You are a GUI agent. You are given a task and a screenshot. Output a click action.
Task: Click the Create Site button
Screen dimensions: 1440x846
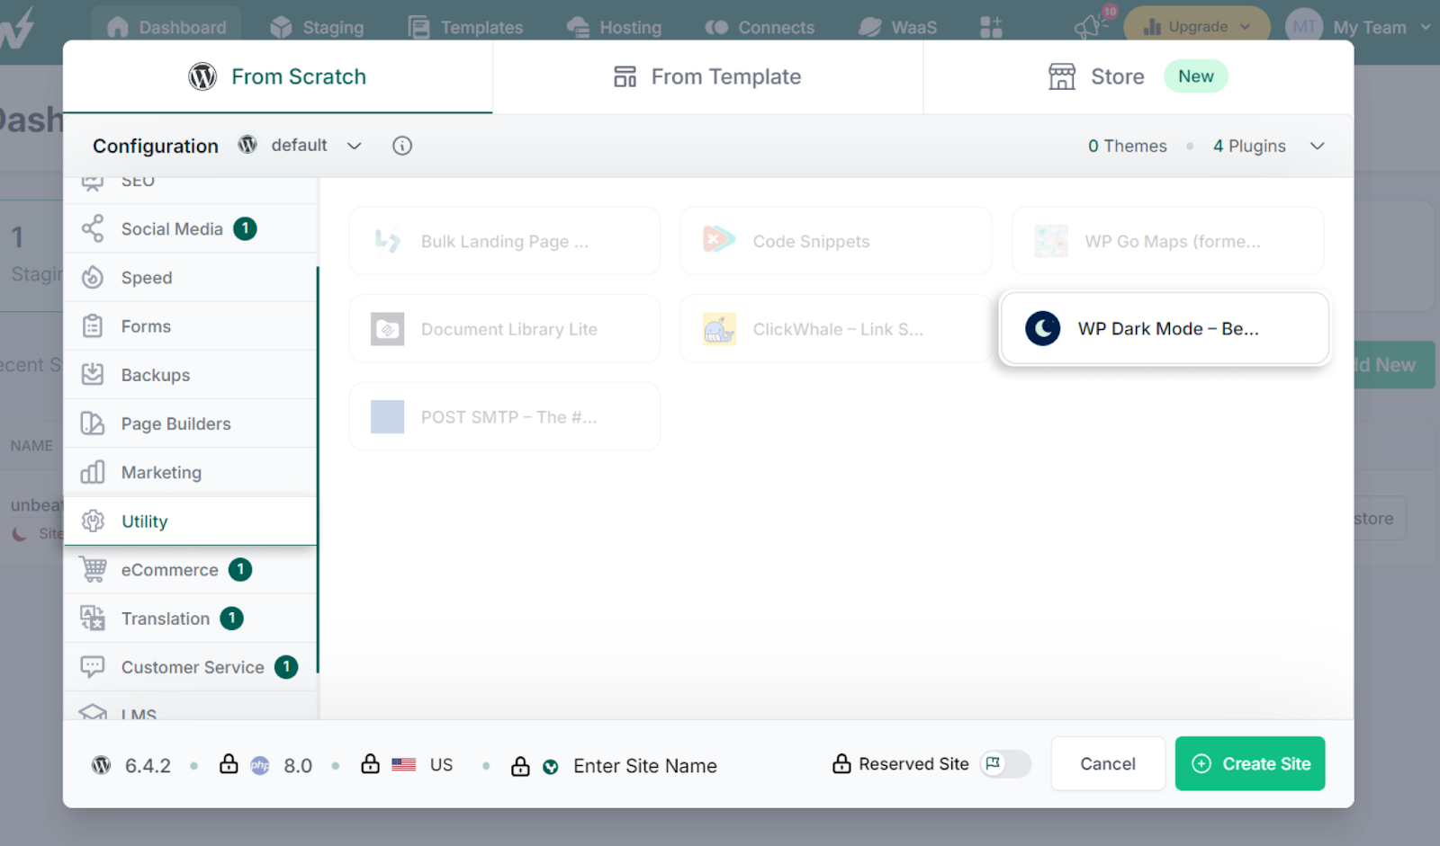[x=1250, y=764]
